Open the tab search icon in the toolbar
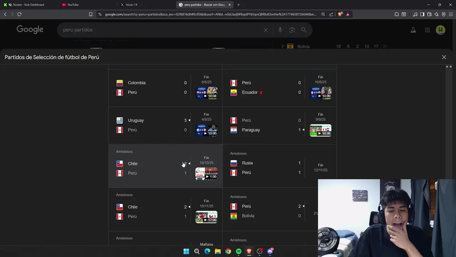456x257 pixels. [404, 14]
